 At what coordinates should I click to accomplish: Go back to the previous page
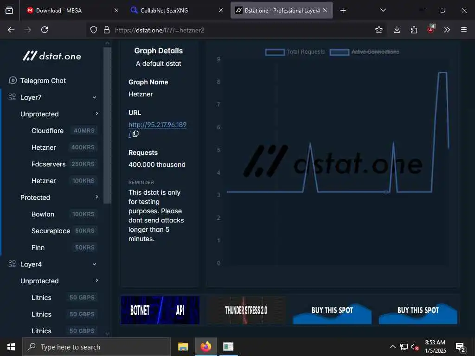[x=11, y=30]
